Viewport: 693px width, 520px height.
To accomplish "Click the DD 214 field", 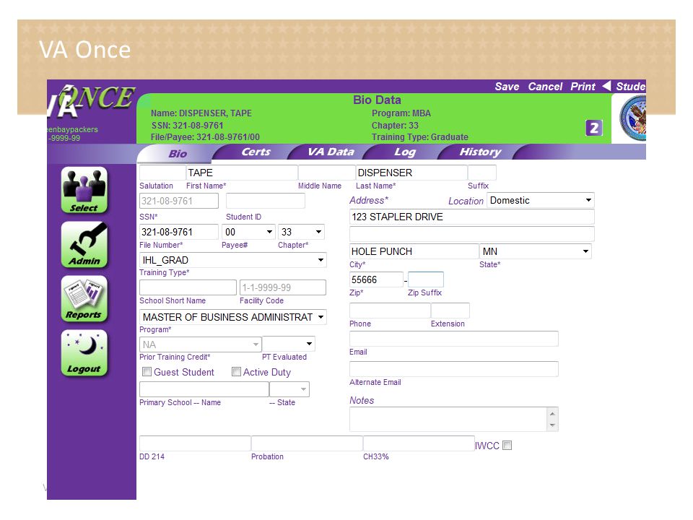I will (195, 443).
